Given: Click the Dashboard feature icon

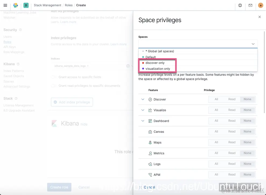Looking at the screenshot, I should [150, 121].
